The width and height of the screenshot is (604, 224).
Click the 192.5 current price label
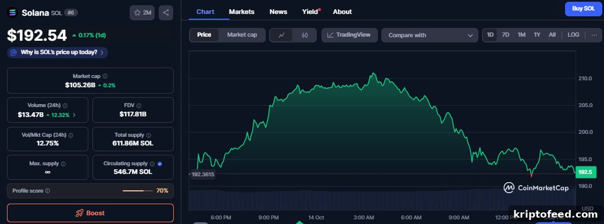point(585,172)
